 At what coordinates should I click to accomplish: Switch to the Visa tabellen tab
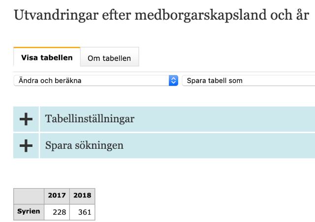coord(47,57)
